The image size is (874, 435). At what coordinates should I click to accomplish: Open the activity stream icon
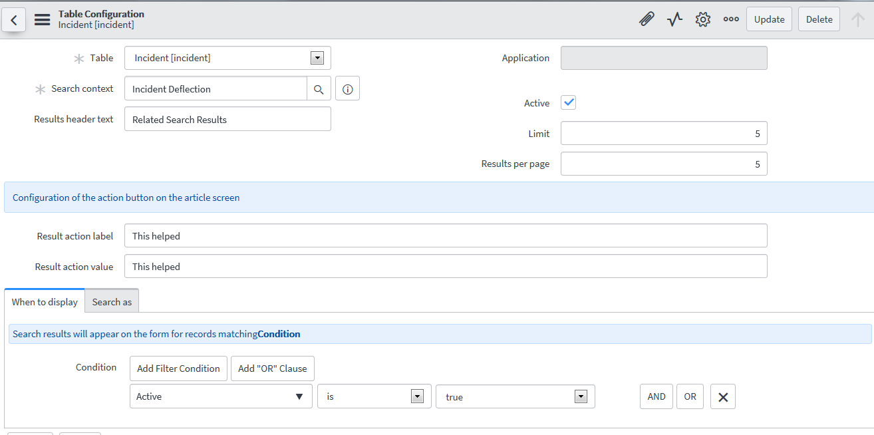click(x=674, y=19)
